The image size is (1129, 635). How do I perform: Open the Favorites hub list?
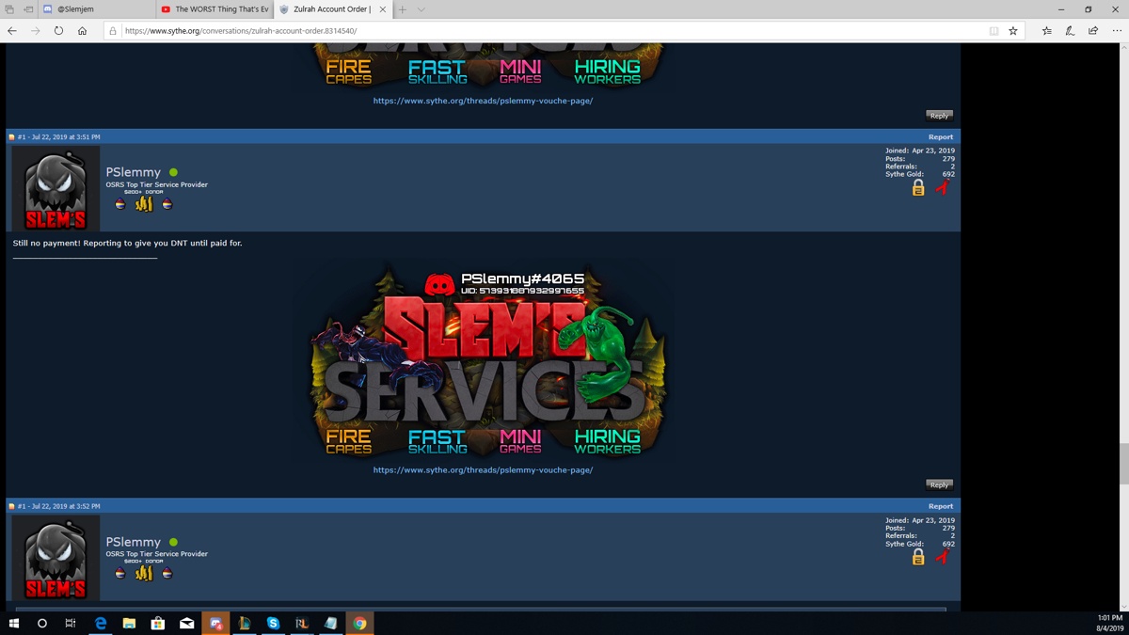(x=1046, y=31)
